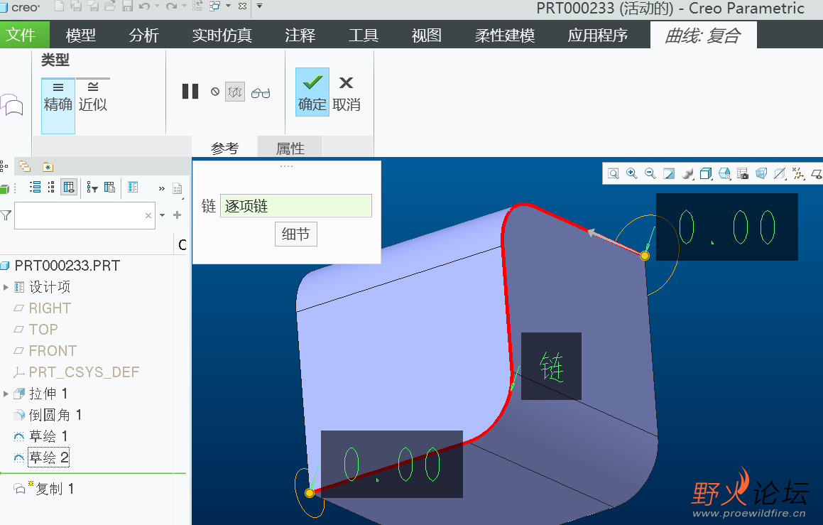Toggle the Attached preview icon
This screenshot has width=823, height=525.
[235, 92]
